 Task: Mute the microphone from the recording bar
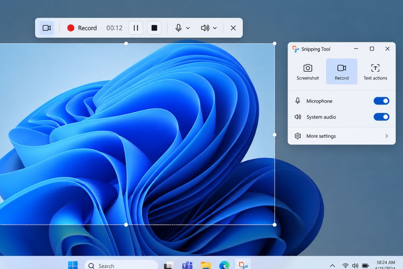click(x=178, y=28)
